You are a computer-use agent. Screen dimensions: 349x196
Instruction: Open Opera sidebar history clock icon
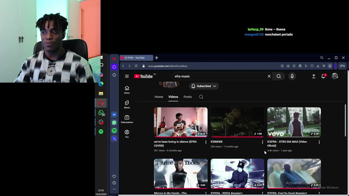click(114, 183)
